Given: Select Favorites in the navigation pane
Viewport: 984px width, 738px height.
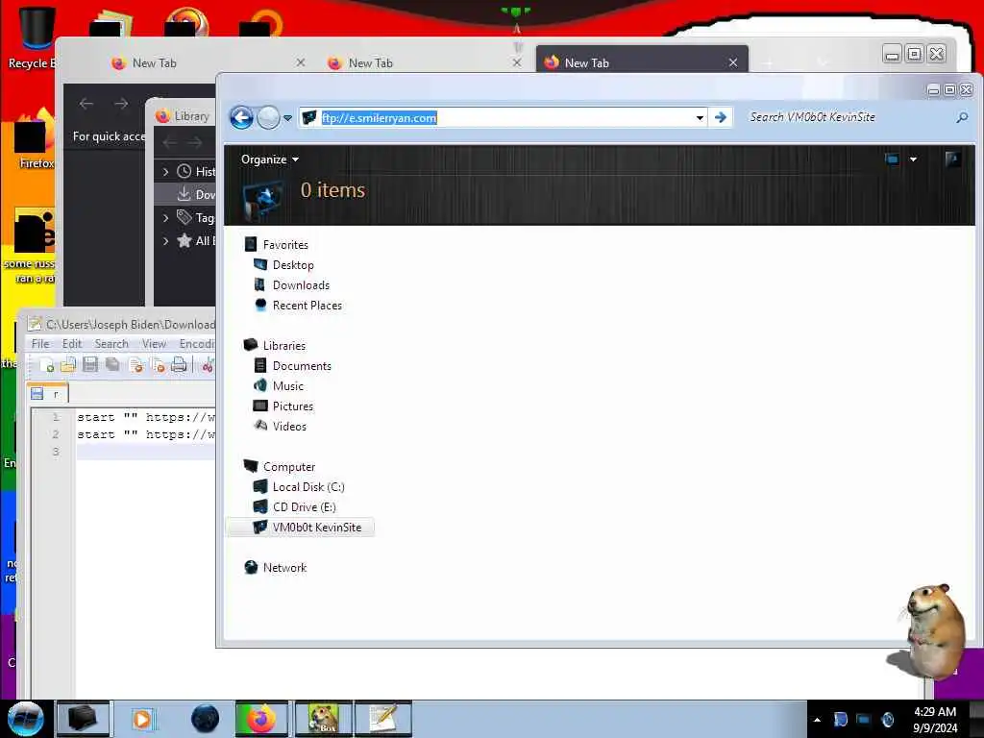Looking at the screenshot, I should (x=285, y=245).
